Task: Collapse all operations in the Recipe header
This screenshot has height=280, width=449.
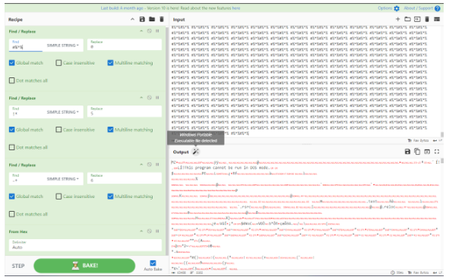Action: [132, 19]
